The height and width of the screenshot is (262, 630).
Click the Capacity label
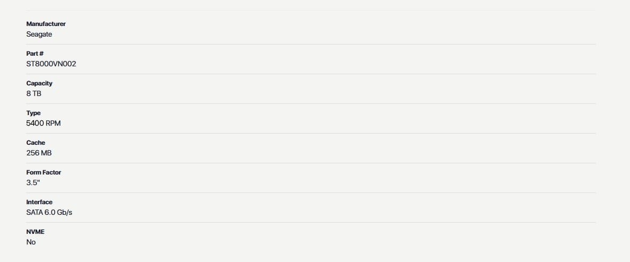click(x=39, y=83)
